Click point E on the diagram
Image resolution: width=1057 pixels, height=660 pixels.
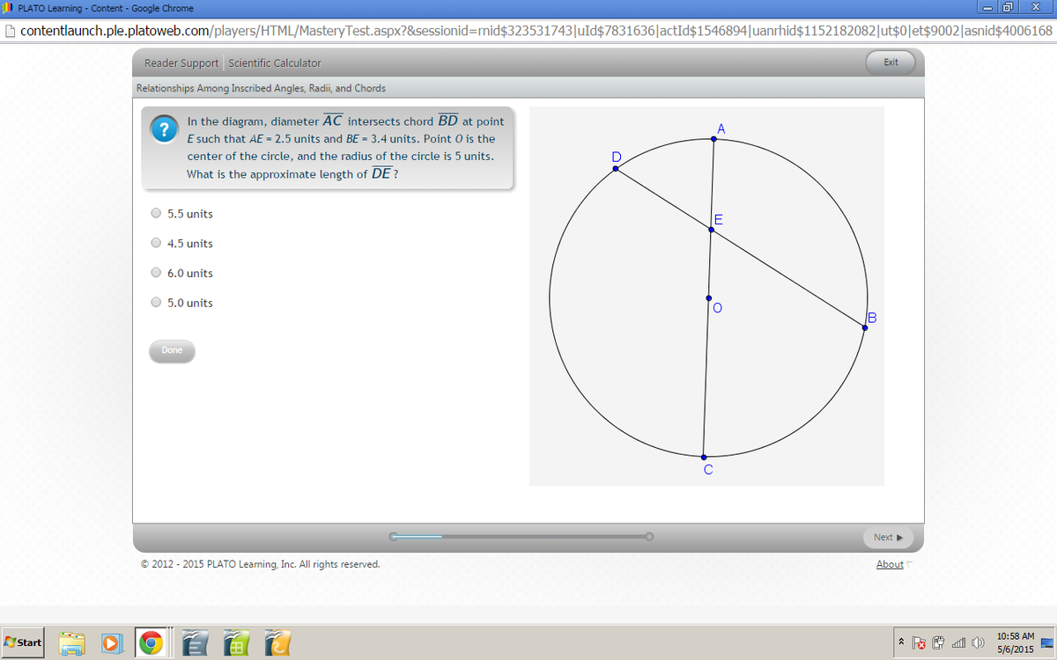pyautogui.click(x=711, y=230)
